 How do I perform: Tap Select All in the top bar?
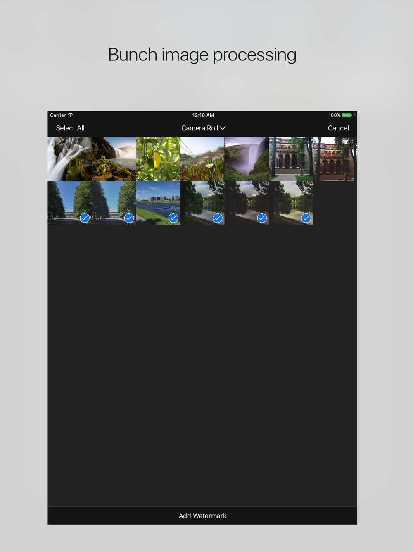(x=70, y=128)
